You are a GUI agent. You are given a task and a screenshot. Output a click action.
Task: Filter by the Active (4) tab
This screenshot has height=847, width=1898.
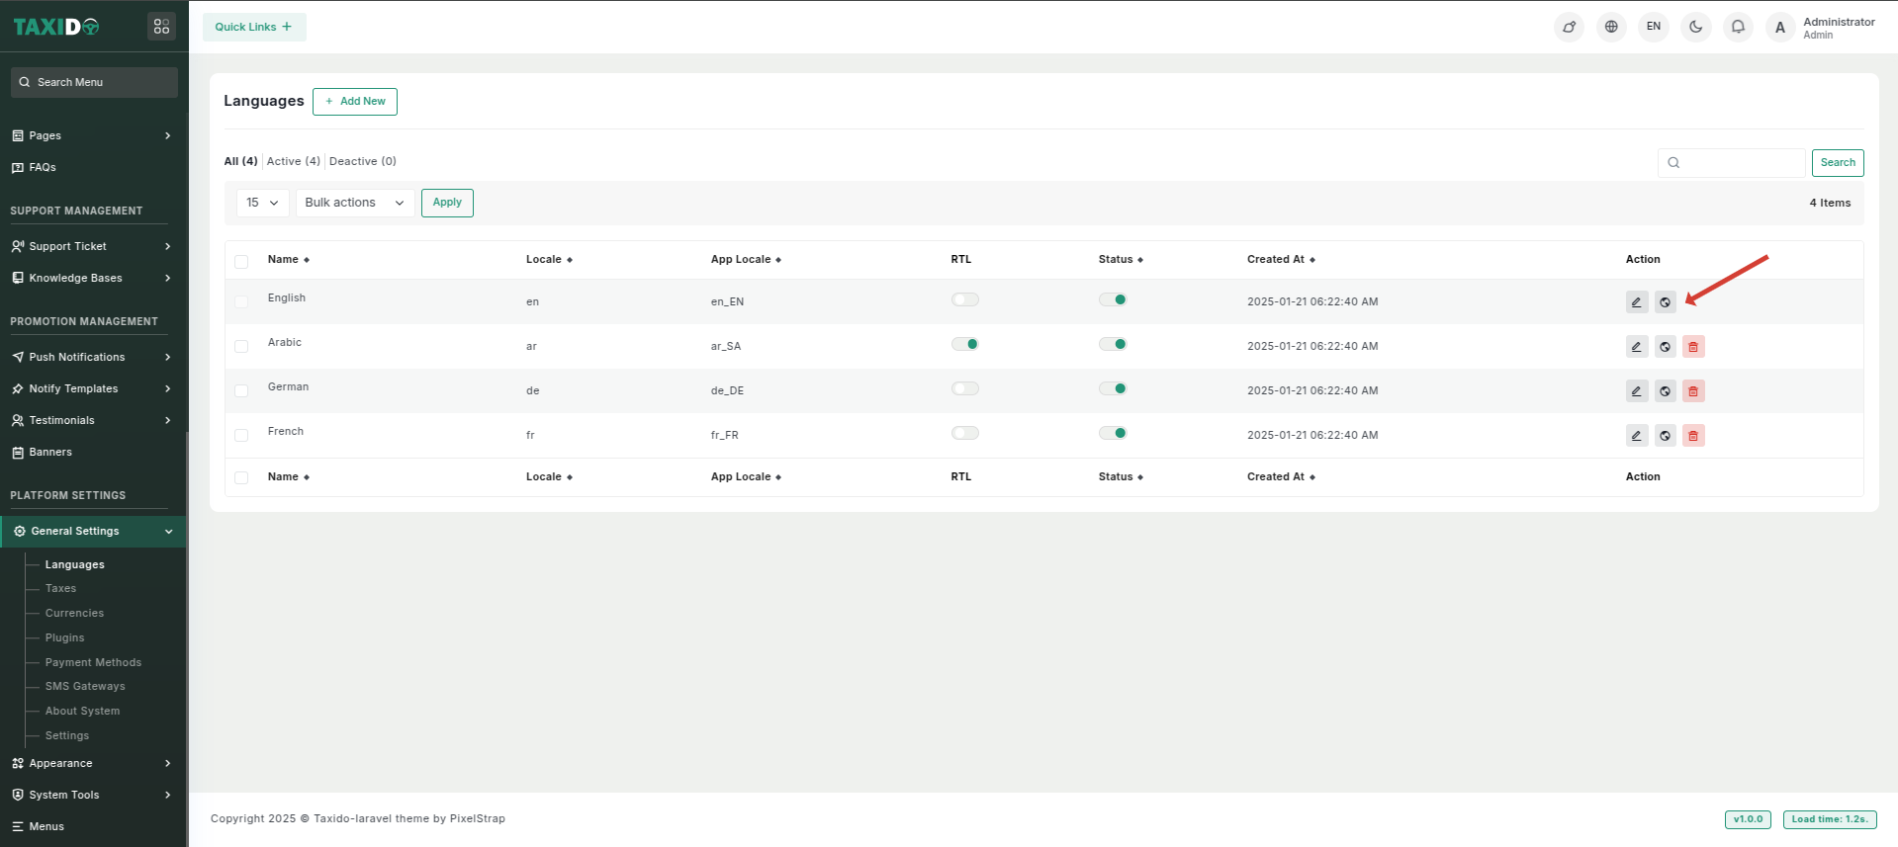[x=293, y=161]
